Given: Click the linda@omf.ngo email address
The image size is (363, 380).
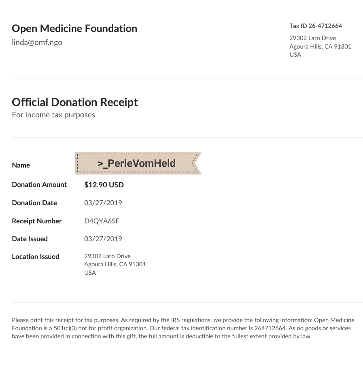Looking at the screenshot, I should [x=37, y=42].
